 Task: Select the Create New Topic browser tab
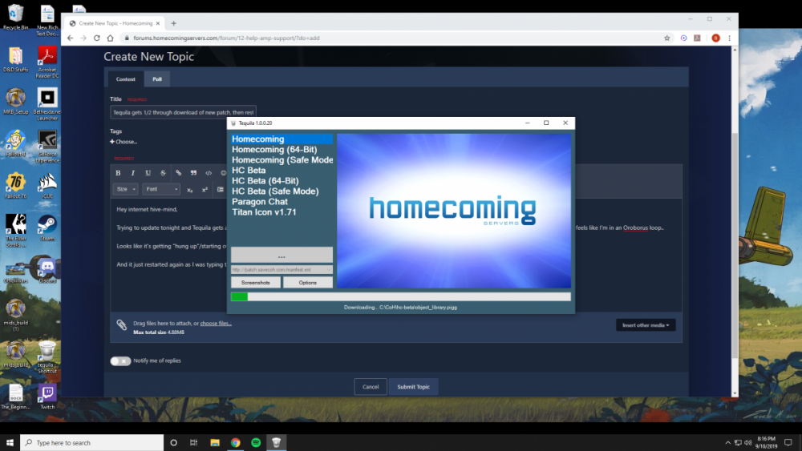coord(115,23)
